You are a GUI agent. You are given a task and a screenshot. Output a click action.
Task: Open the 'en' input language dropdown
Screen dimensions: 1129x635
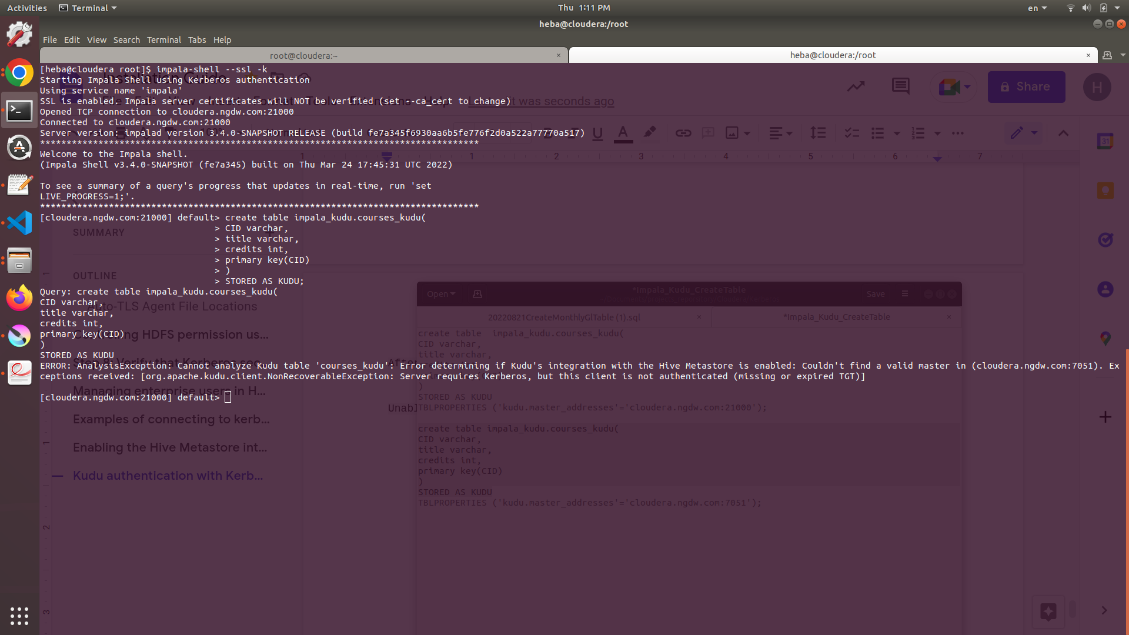point(1037,8)
